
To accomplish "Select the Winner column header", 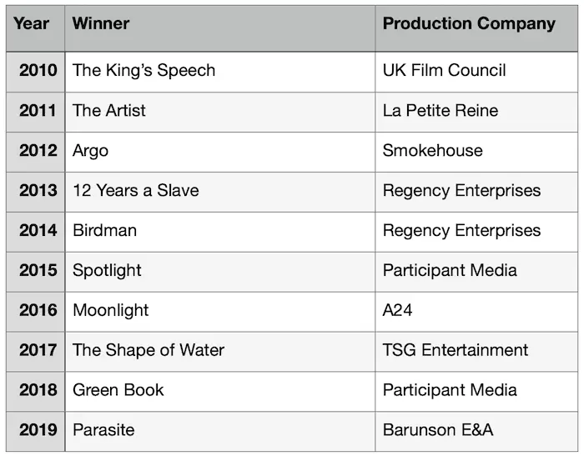I will (x=220, y=28).
